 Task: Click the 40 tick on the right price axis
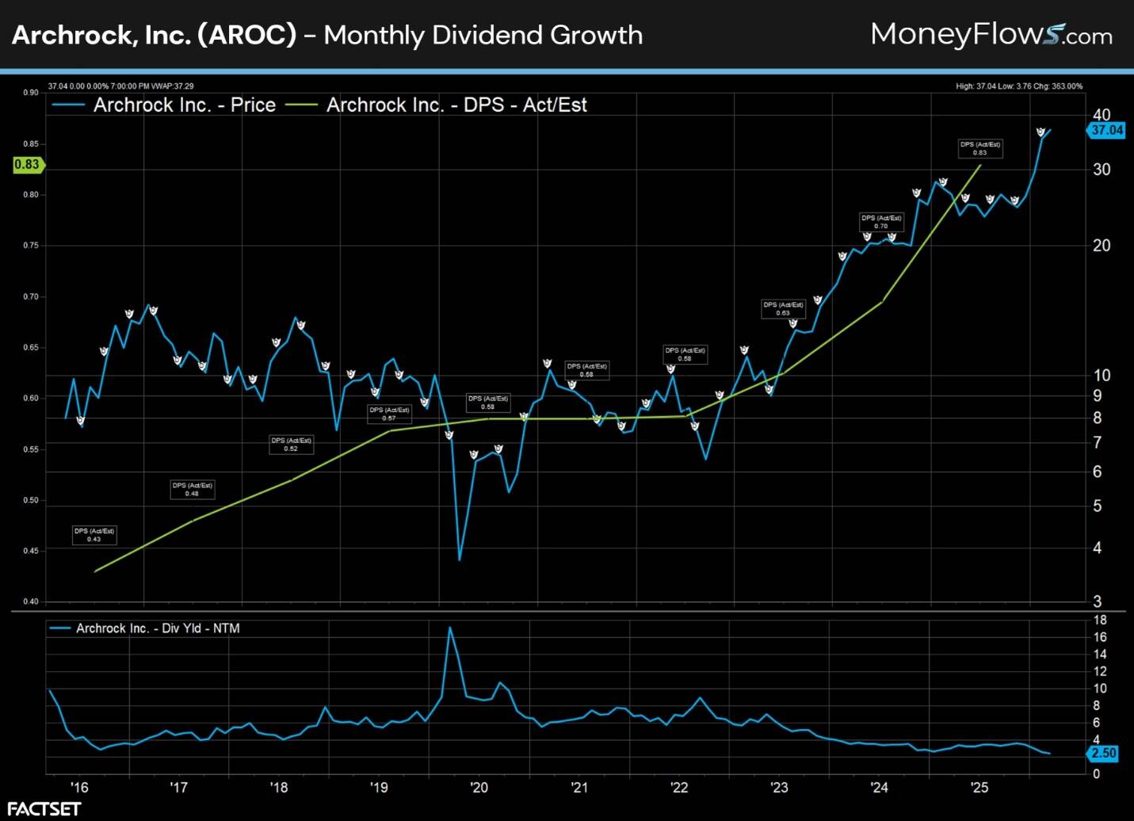(x=1102, y=115)
